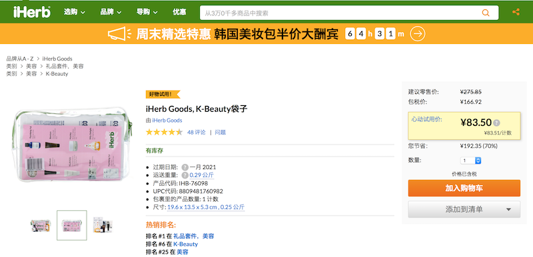Click the help icon beside 运送重量

pyautogui.click(x=185, y=175)
